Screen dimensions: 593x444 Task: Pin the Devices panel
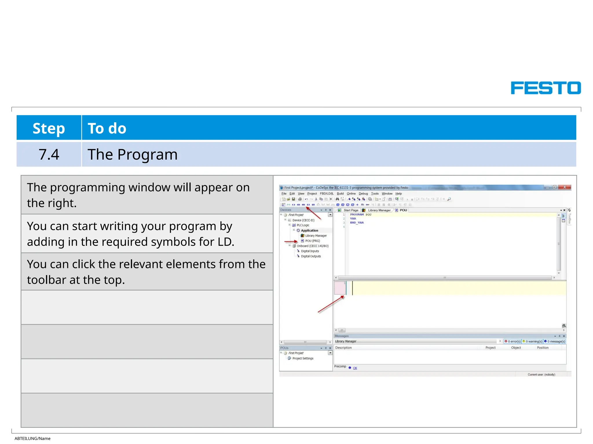click(326, 210)
